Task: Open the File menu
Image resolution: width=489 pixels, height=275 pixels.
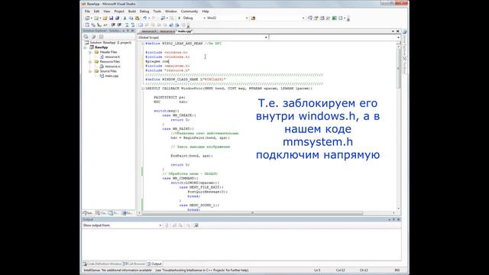Action: pyautogui.click(x=87, y=11)
